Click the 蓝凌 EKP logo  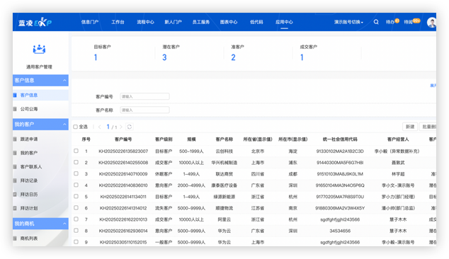[x=35, y=23]
